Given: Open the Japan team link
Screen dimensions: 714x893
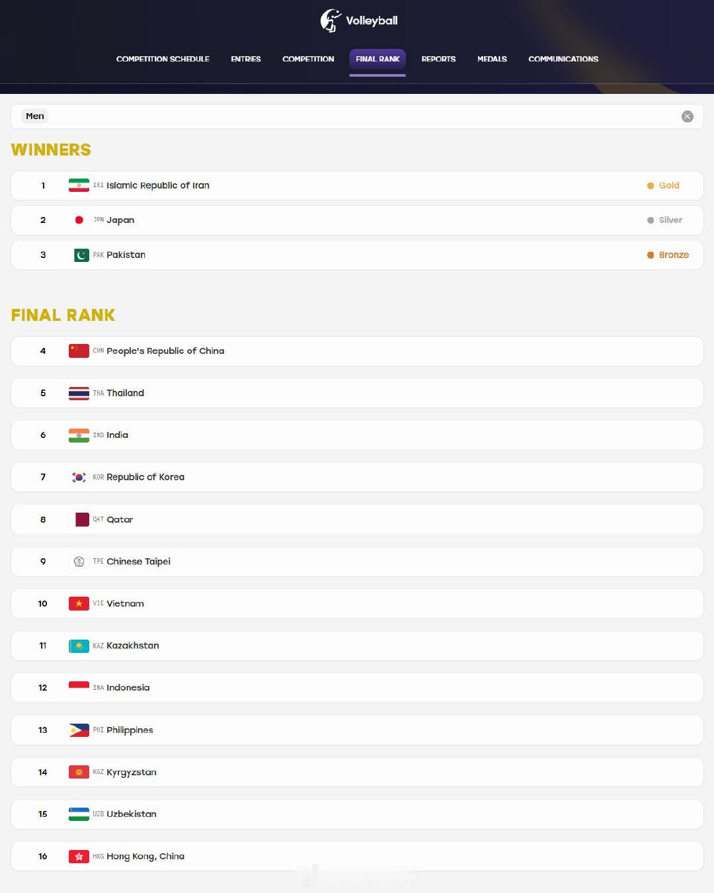Looking at the screenshot, I should click(120, 220).
